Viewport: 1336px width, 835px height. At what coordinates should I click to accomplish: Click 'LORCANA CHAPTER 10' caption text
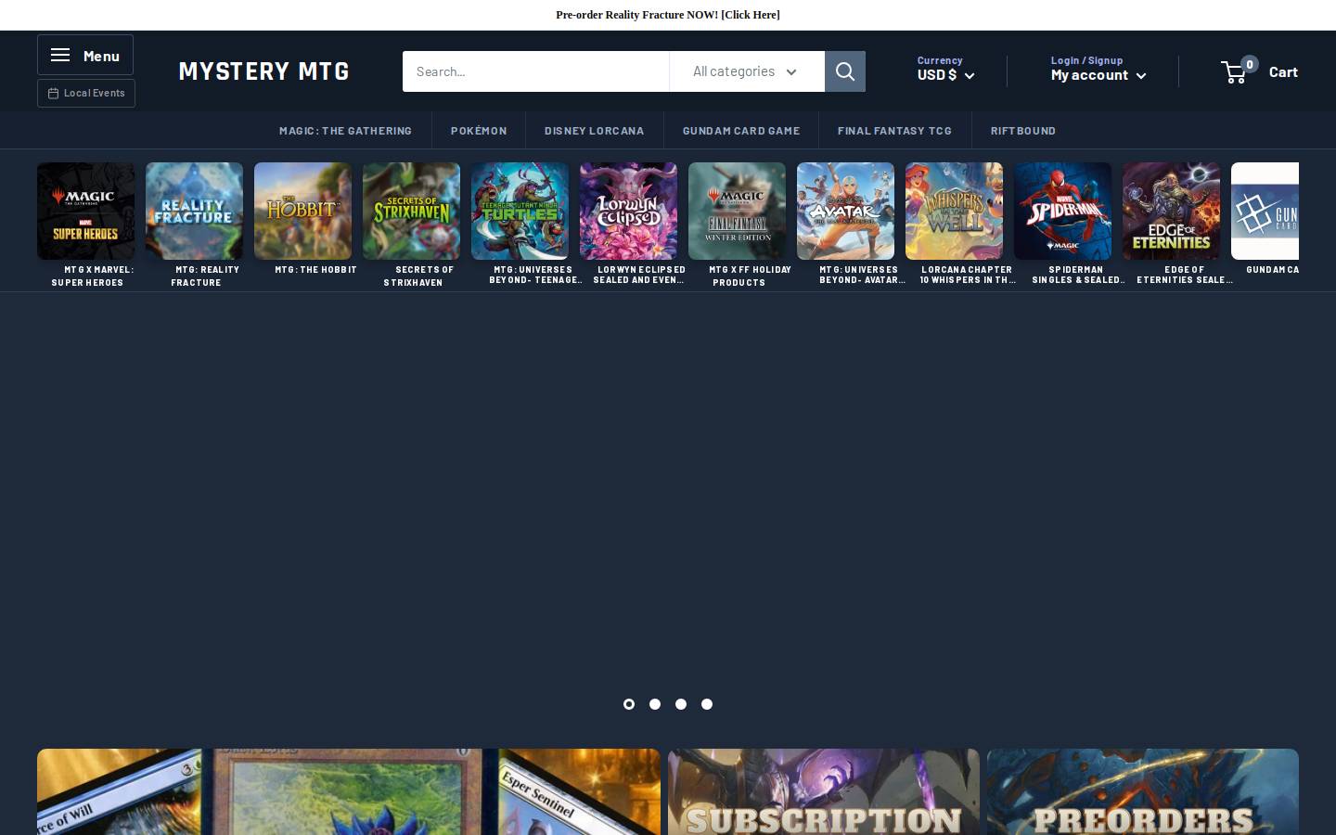[966, 275]
